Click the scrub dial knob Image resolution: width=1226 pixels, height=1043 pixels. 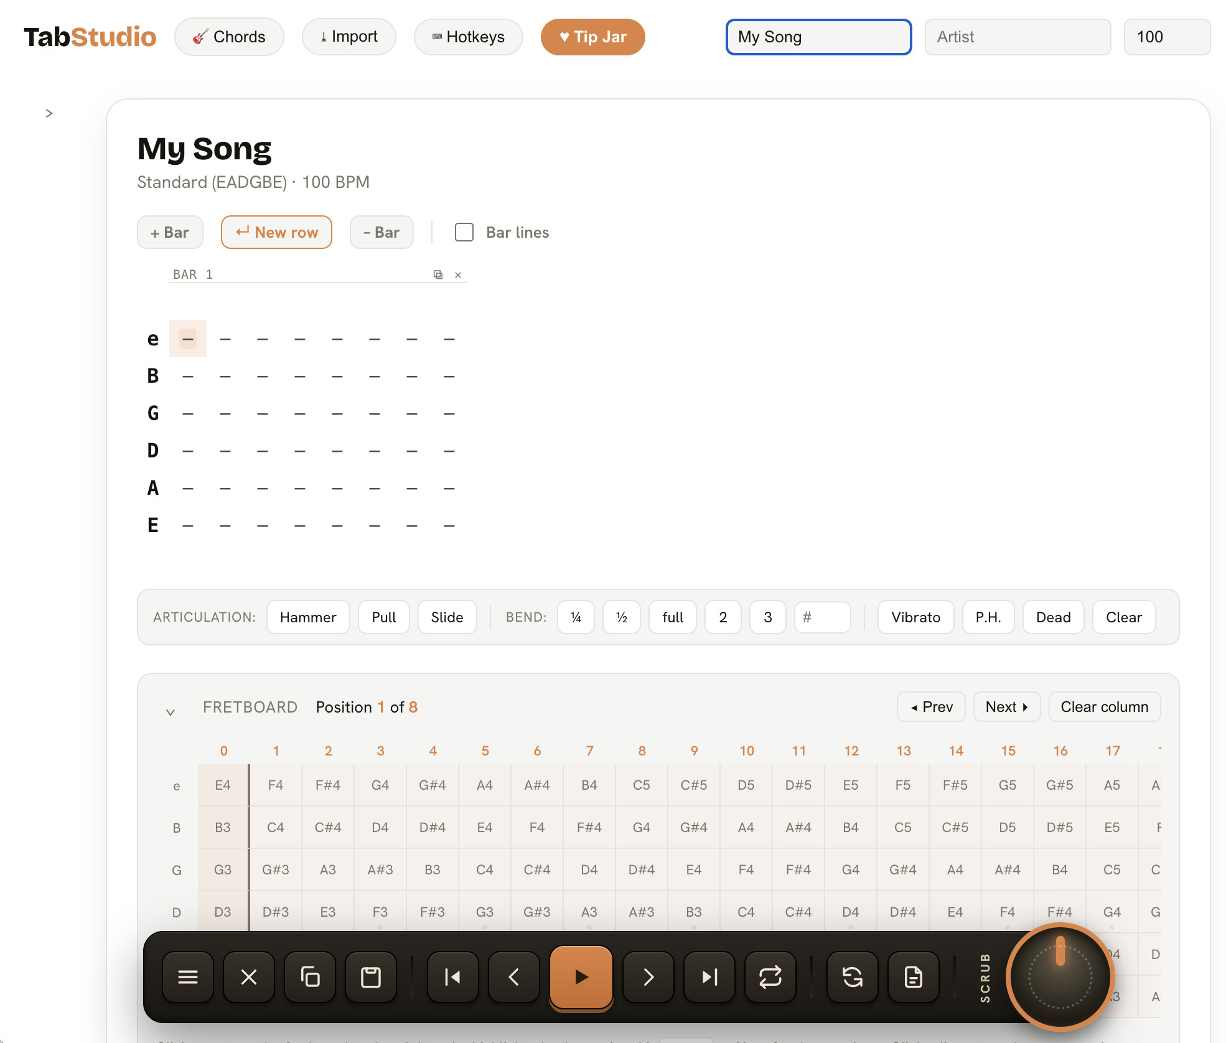point(1060,977)
